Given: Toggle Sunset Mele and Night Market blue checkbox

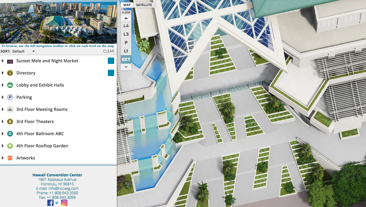Looking at the screenshot, I should point(111,61).
